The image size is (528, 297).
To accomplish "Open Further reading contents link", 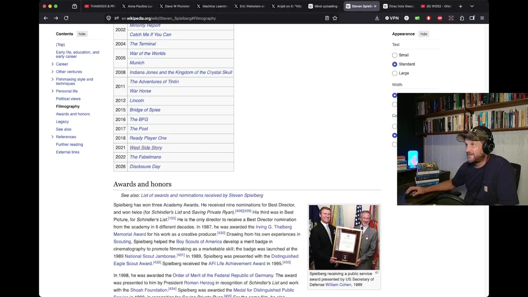I will point(69,144).
